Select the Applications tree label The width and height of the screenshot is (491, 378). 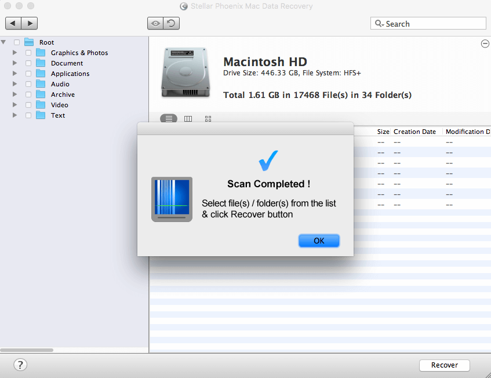pos(70,74)
